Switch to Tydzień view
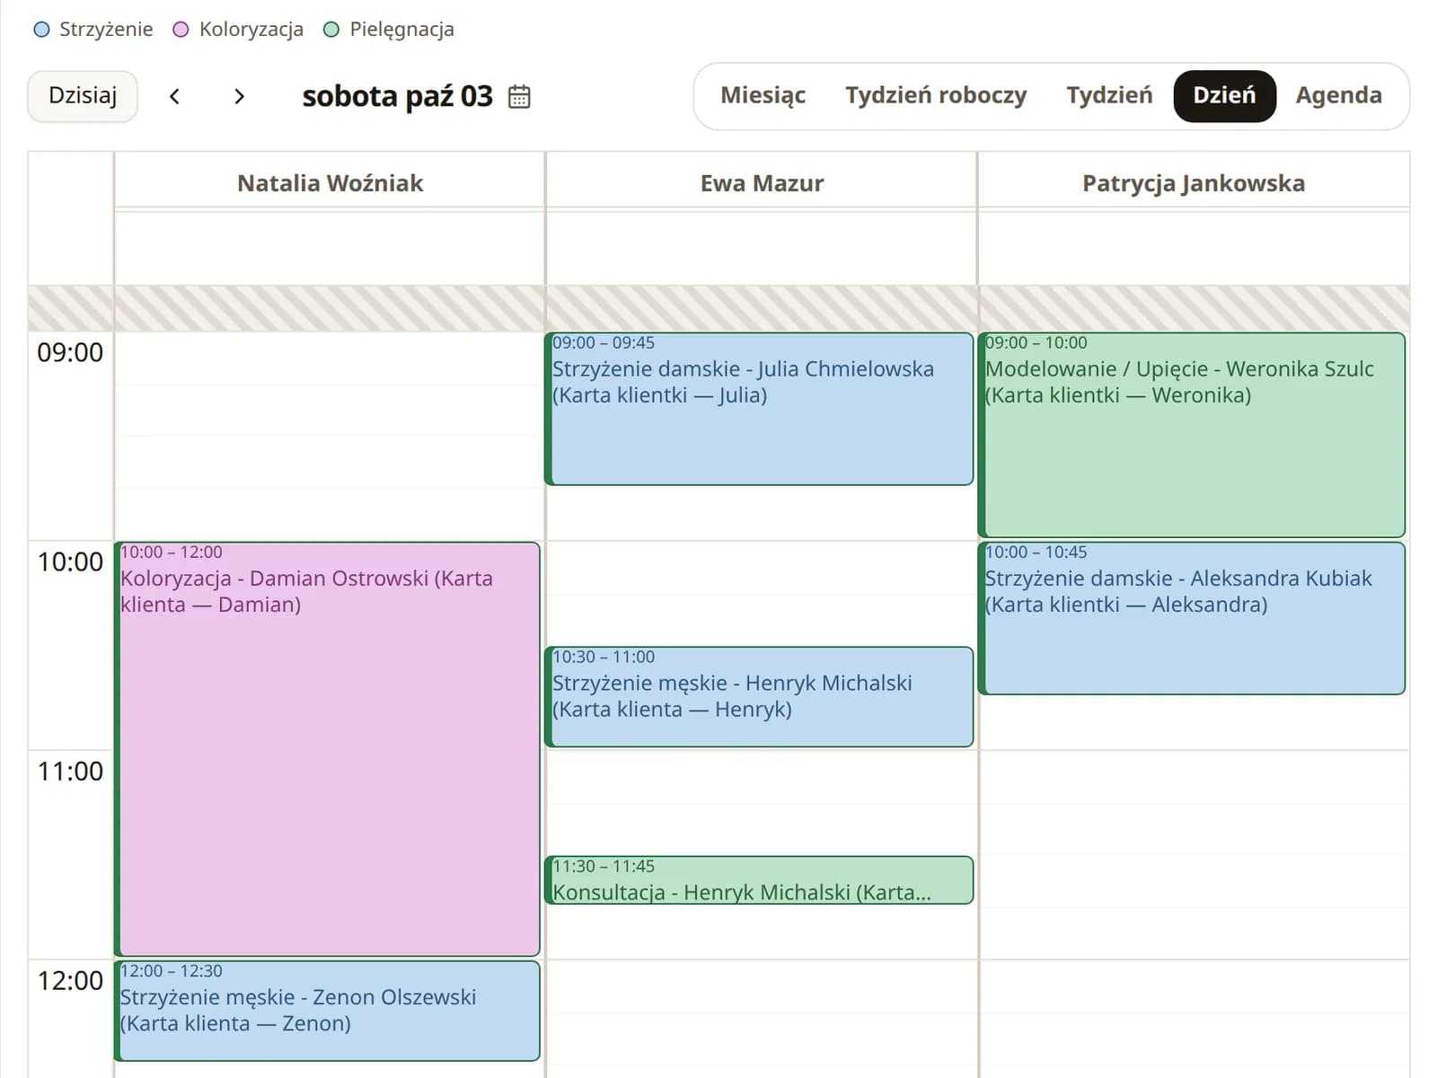The width and height of the screenshot is (1437, 1078). coord(1109,96)
